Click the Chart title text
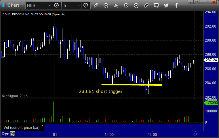Viewport: 219px width, 138px height. pos(13,5)
